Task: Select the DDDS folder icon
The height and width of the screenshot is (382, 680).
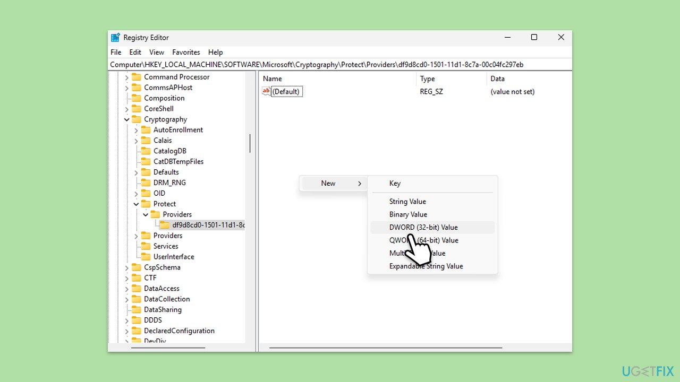Action: pos(137,320)
